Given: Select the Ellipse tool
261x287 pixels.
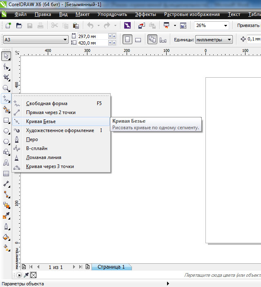Looking at the screenshot, I should pyautogui.click(x=7, y=131).
